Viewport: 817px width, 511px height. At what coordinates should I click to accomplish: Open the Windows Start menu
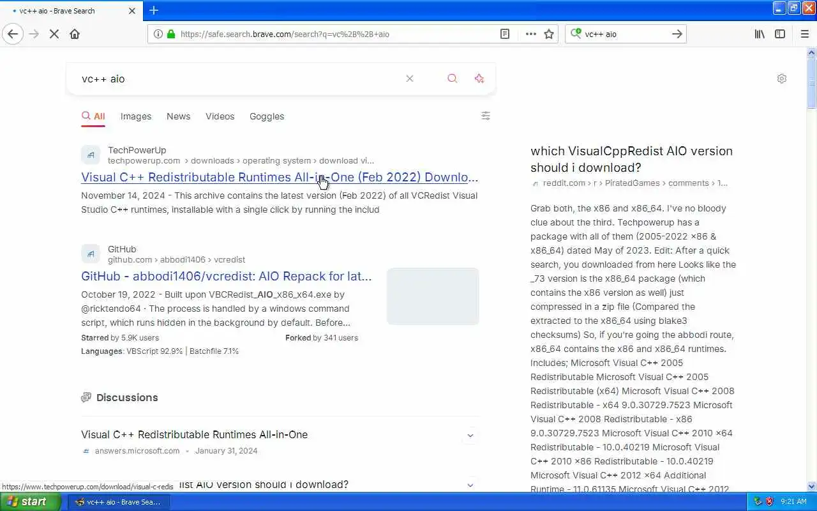tap(30, 501)
